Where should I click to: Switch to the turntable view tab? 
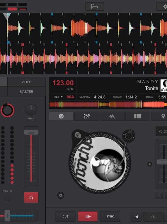click(x=61, y=116)
